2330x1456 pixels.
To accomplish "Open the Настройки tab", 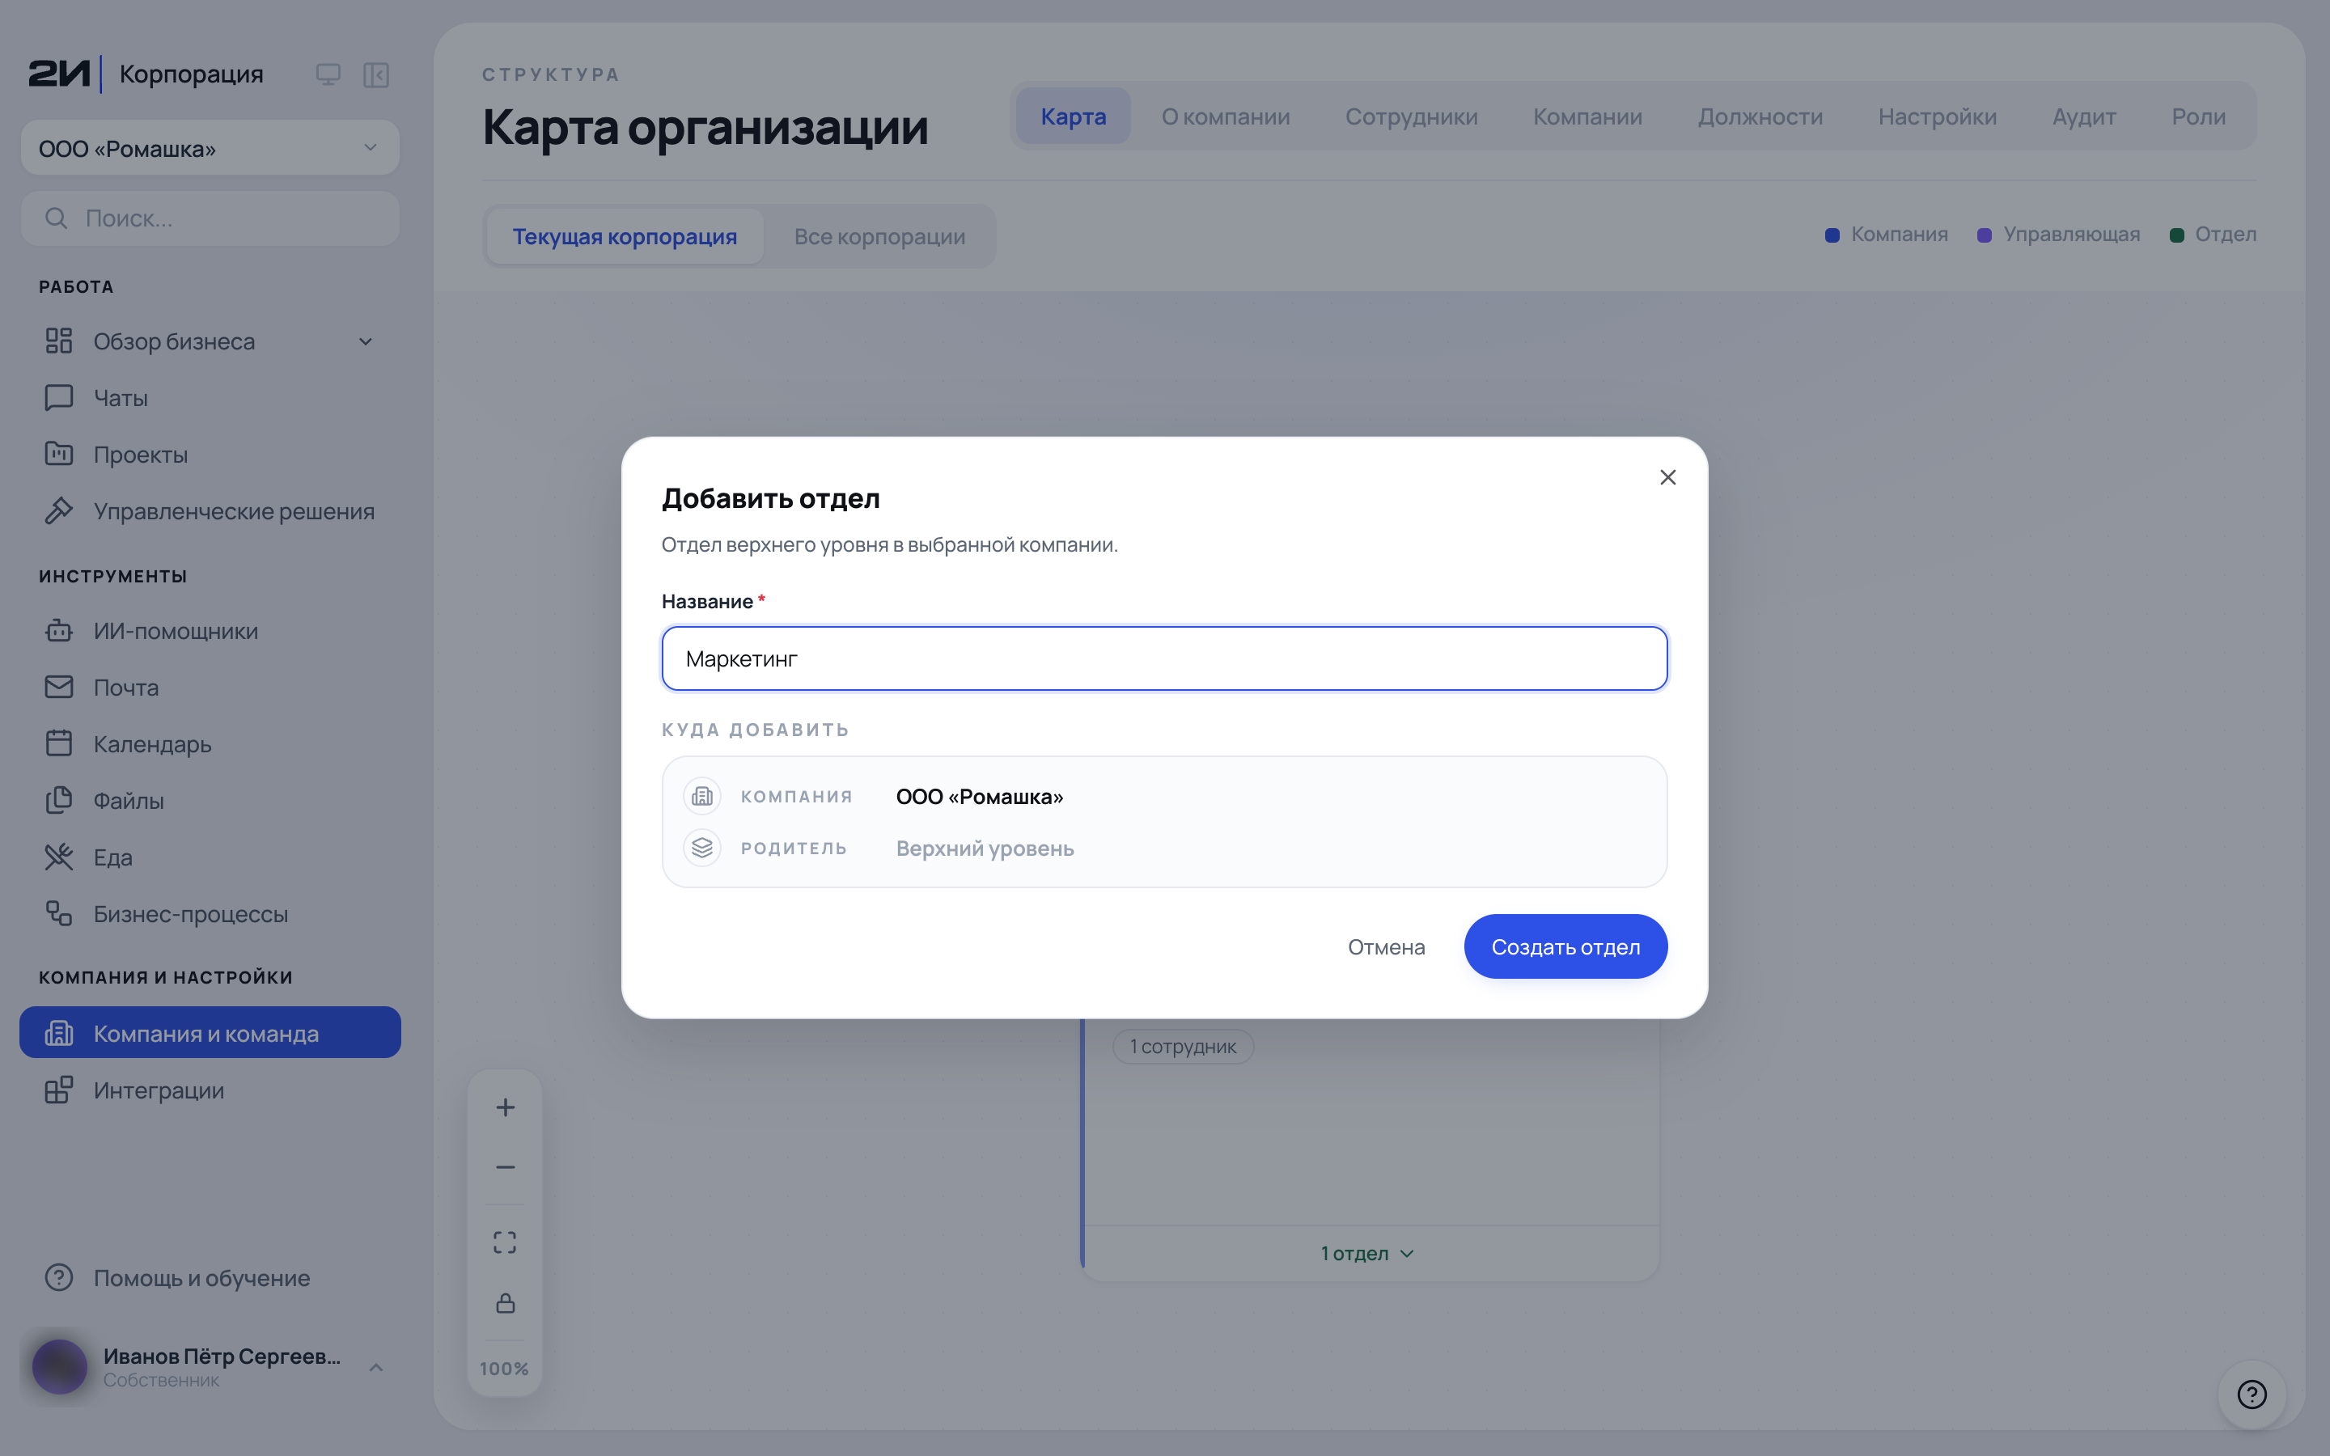I will [1937, 116].
